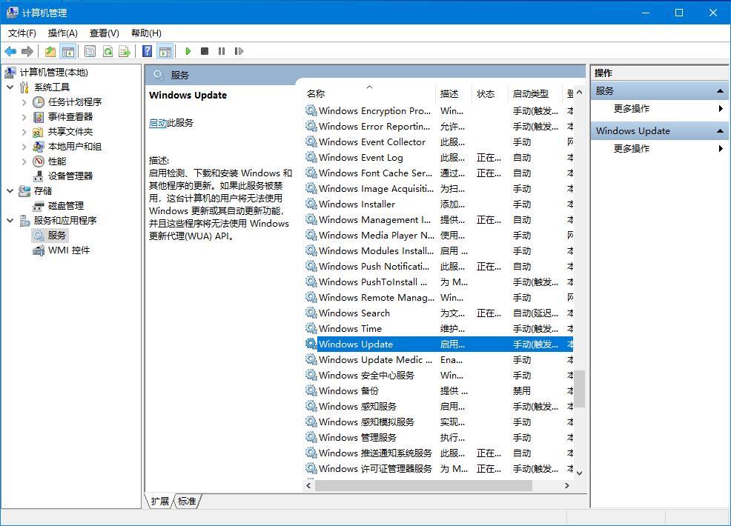Image resolution: width=731 pixels, height=526 pixels.
Task: Restart the service with the restart icon
Action: point(239,51)
